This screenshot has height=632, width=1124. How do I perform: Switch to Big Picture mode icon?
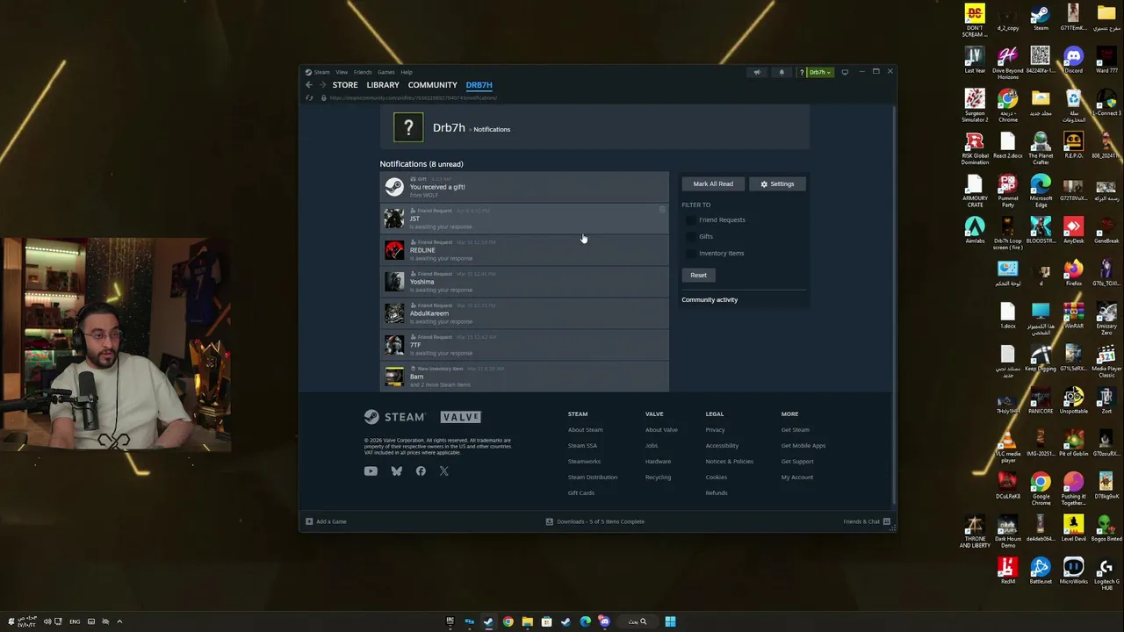(845, 72)
